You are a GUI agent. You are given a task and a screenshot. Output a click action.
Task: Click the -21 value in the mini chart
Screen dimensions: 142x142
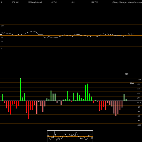(x=91, y=138)
